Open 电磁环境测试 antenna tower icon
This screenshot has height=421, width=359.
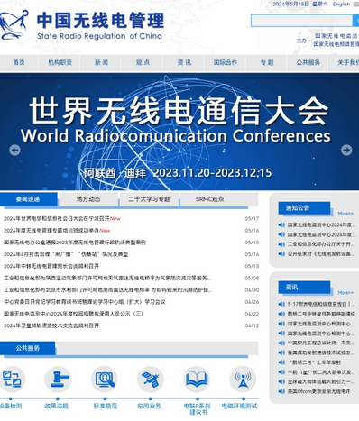click(x=243, y=380)
